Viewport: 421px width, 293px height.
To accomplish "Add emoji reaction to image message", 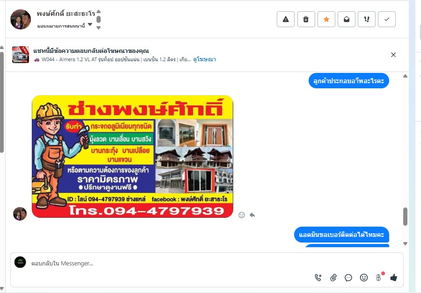I will pyautogui.click(x=242, y=215).
